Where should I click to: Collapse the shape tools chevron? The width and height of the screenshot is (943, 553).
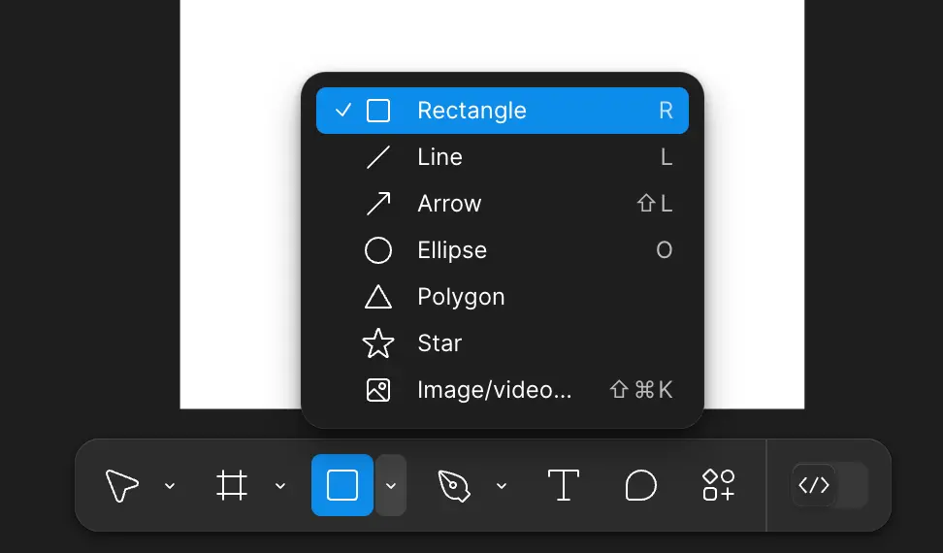click(391, 485)
